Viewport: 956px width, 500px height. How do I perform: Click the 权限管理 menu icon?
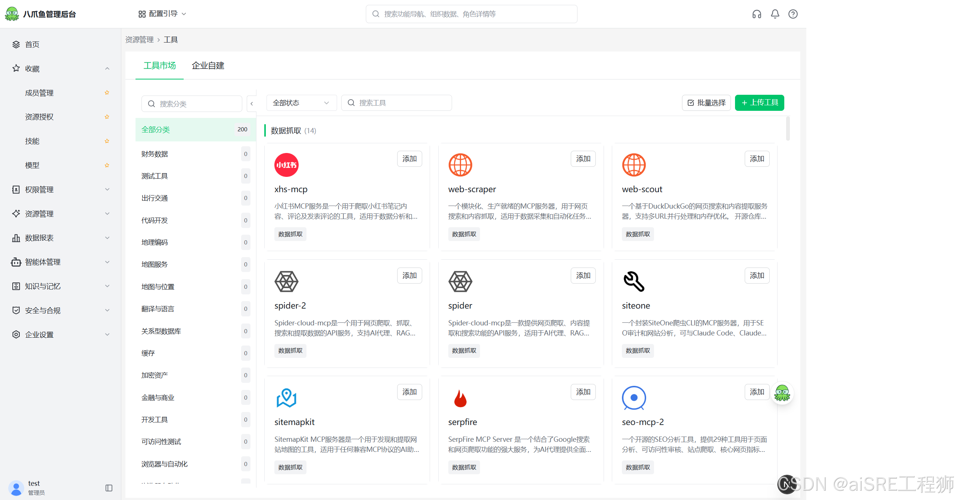coord(16,190)
